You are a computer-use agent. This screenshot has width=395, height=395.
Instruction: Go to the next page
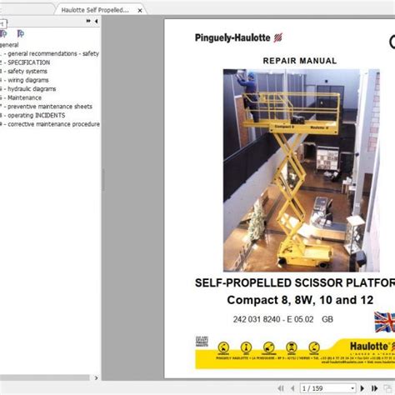point(362,388)
